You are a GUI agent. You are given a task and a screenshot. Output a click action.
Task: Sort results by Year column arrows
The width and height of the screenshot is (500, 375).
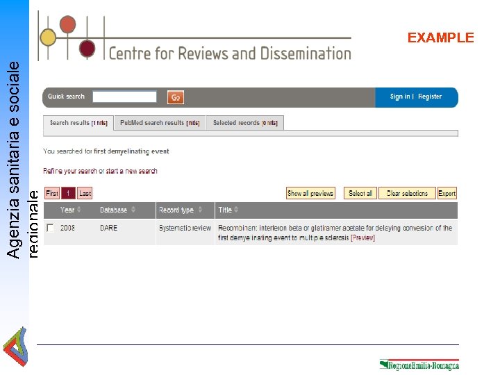coord(78,210)
